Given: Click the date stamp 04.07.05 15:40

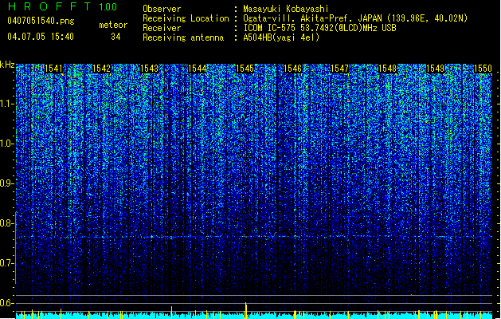Looking at the screenshot, I should tap(41, 37).
